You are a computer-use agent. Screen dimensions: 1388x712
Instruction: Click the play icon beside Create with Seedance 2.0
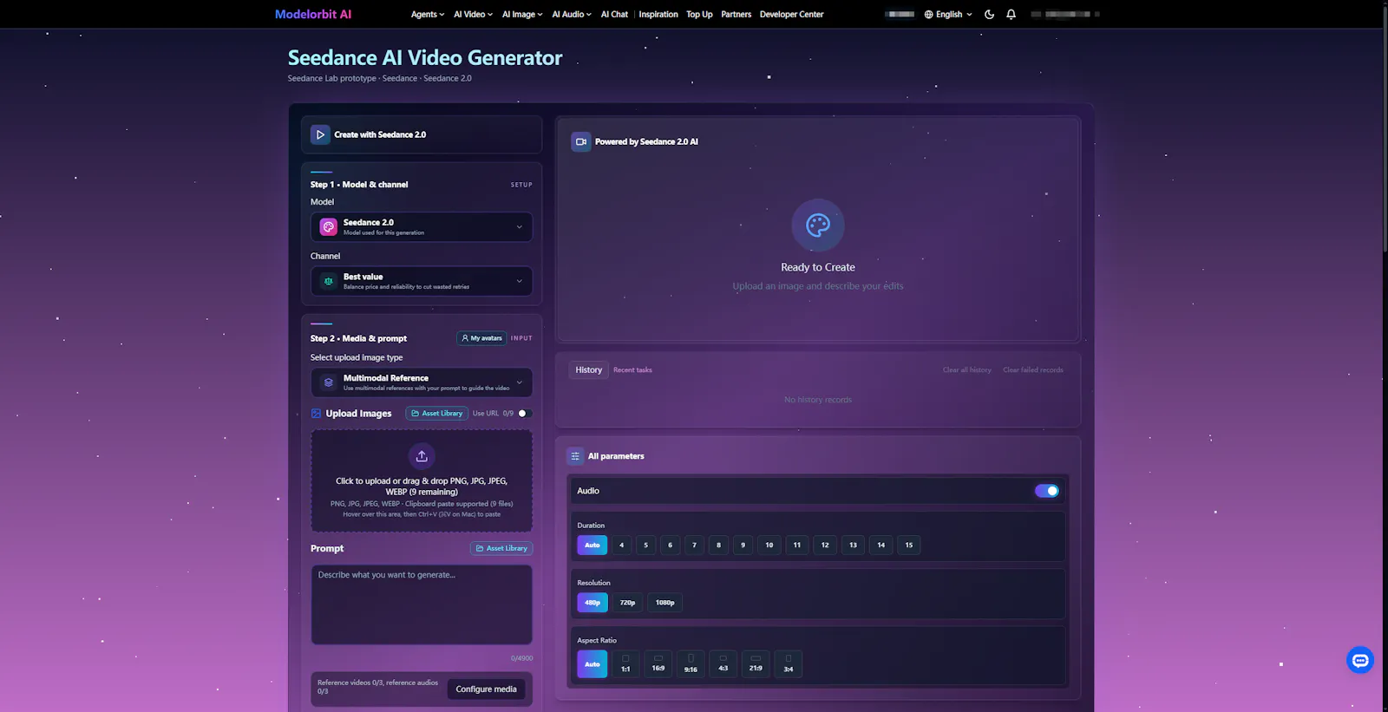pos(320,134)
